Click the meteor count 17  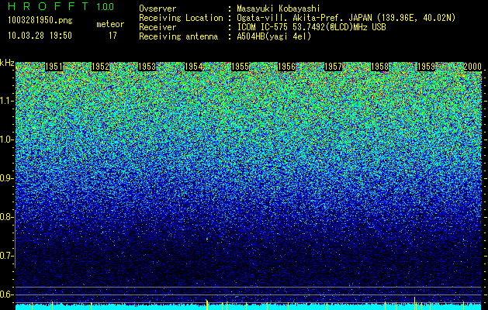[x=112, y=36]
